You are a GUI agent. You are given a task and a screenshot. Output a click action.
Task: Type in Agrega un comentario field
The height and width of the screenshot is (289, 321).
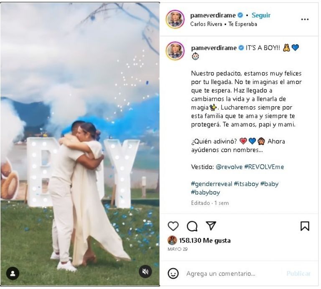pyautogui.click(x=233, y=274)
